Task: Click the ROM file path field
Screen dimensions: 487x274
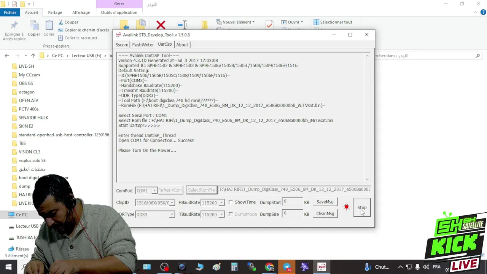Action: (294, 189)
